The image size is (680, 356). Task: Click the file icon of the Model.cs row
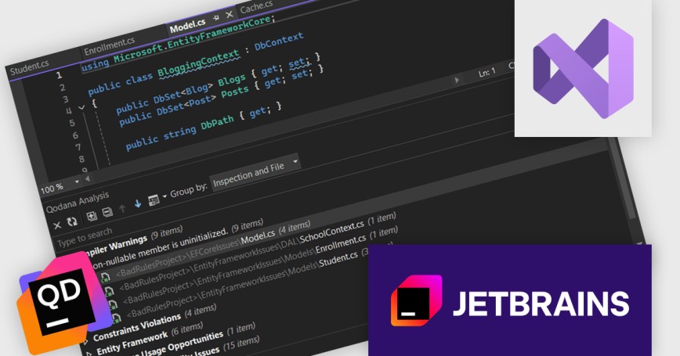(x=106, y=277)
